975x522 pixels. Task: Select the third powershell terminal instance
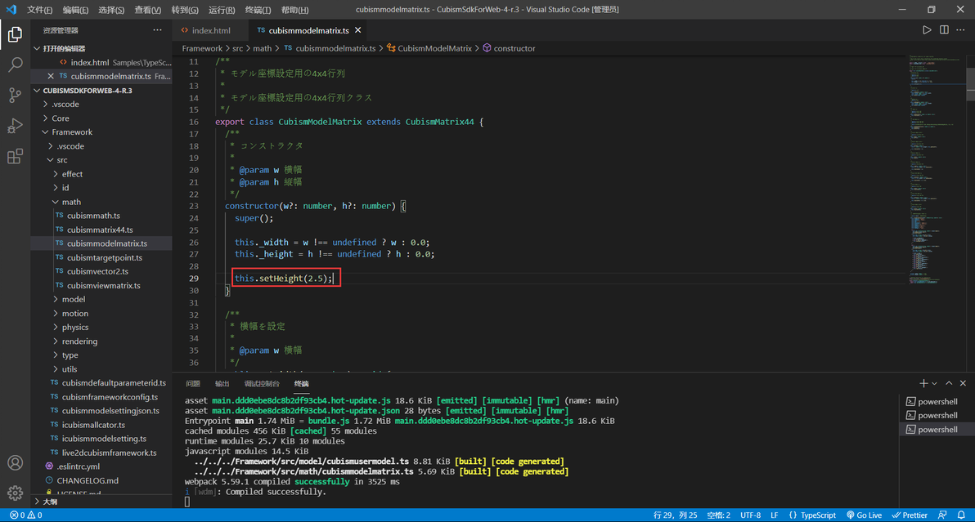[937, 430]
